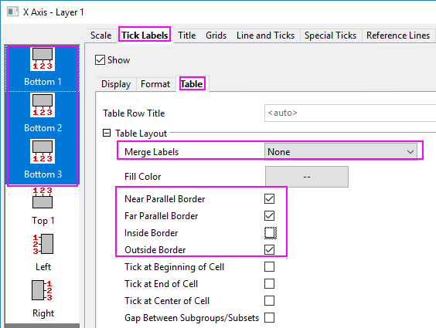
Task: Open the Merge Labels dropdown
Action: (341, 152)
